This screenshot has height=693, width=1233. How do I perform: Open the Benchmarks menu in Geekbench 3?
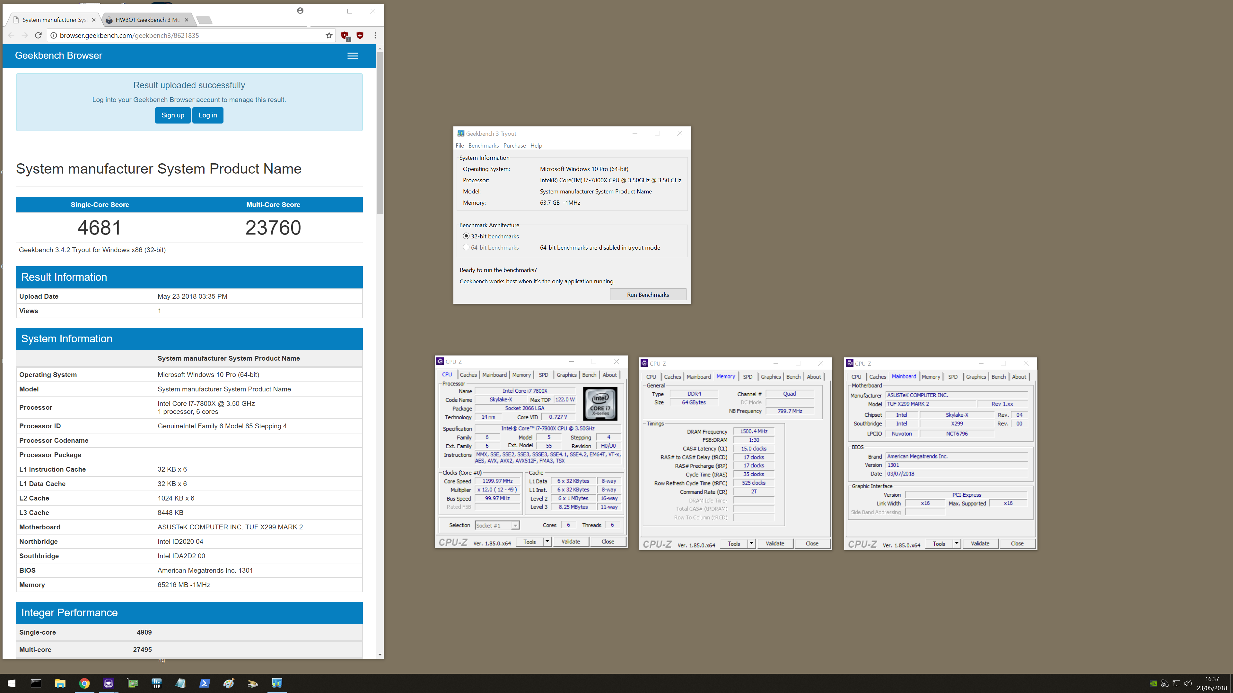click(x=484, y=145)
